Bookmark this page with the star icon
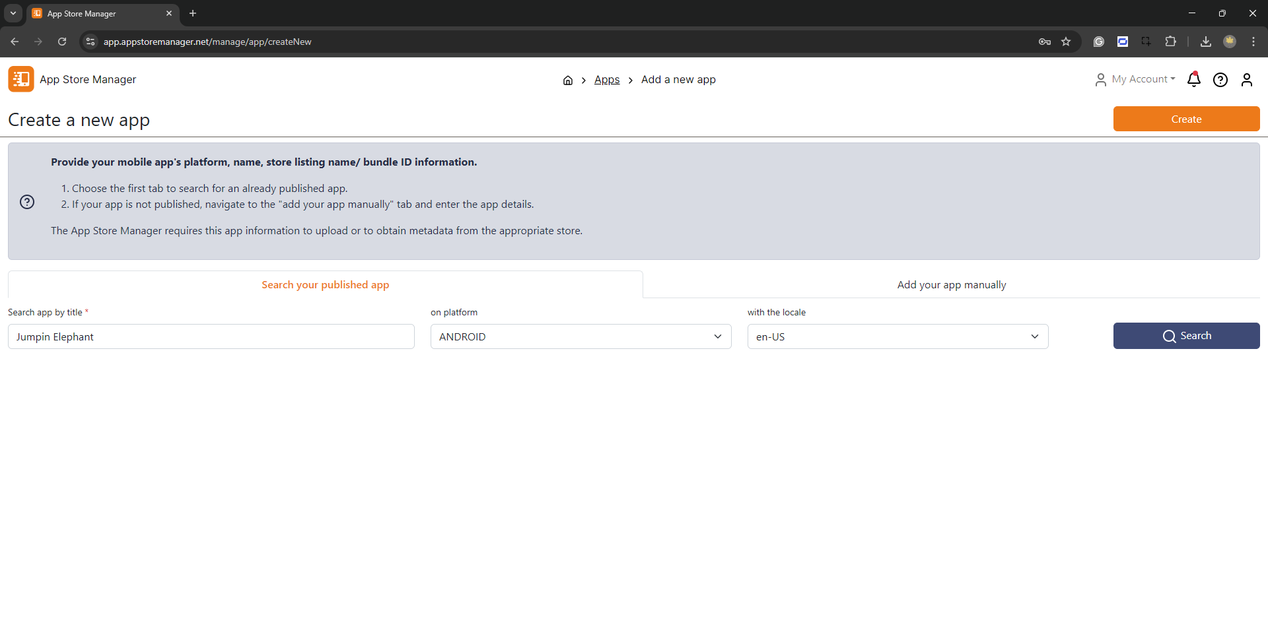This screenshot has height=634, width=1268. [x=1066, y=42]
